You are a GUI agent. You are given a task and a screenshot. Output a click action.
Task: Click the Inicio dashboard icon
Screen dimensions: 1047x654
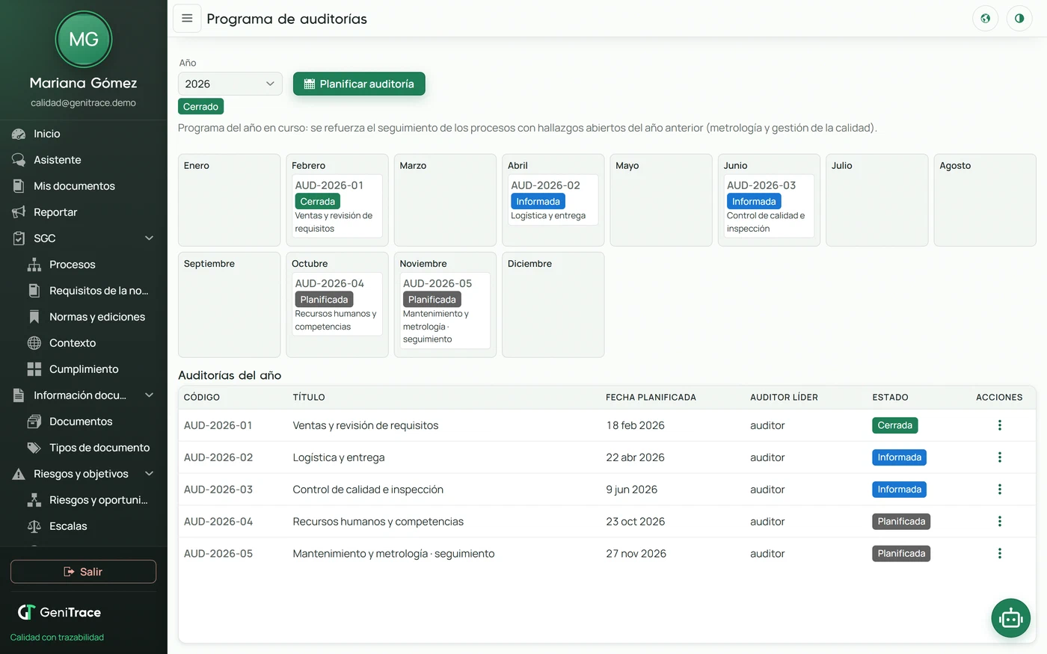19,134
